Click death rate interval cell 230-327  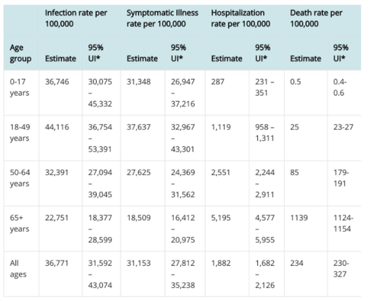[x=341, y=269]
